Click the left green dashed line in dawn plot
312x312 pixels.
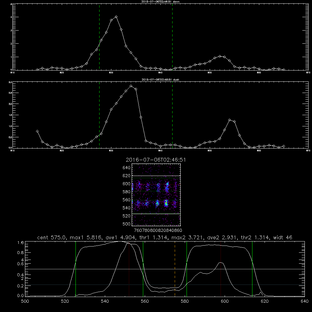coord(99,37)
